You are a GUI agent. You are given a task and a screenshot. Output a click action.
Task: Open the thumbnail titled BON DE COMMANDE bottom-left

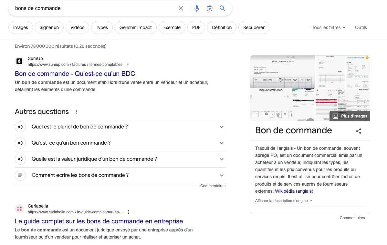(271, 105)
